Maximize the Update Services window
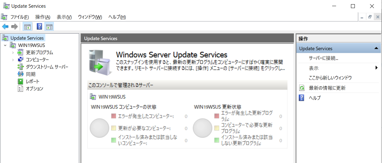382x163 pixels. click(x=353, y=6)
